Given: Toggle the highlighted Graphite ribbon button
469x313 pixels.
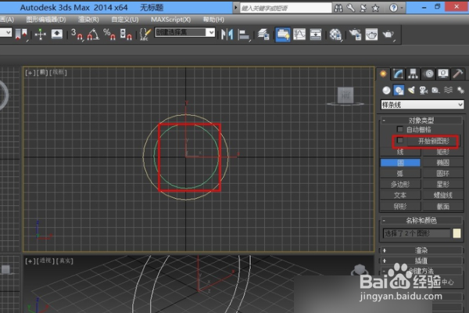Looking at the screenshot, I should 283,34.
